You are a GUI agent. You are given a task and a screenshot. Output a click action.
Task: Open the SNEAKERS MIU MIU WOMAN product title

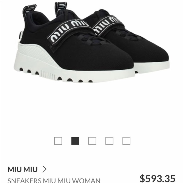pos(54,180)
